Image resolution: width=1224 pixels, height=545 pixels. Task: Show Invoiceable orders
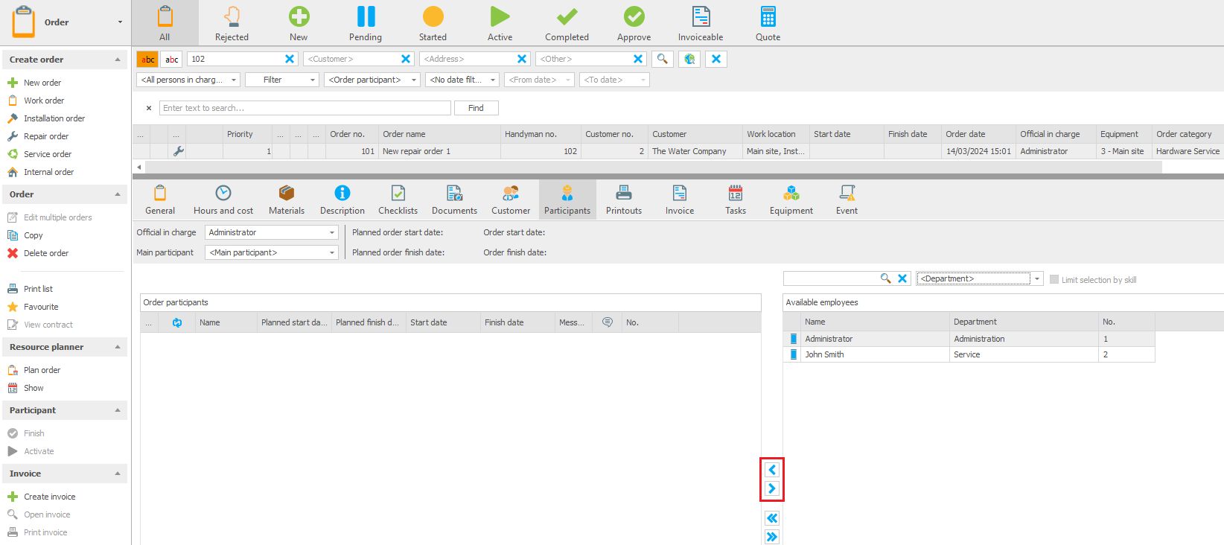(701, 23)
